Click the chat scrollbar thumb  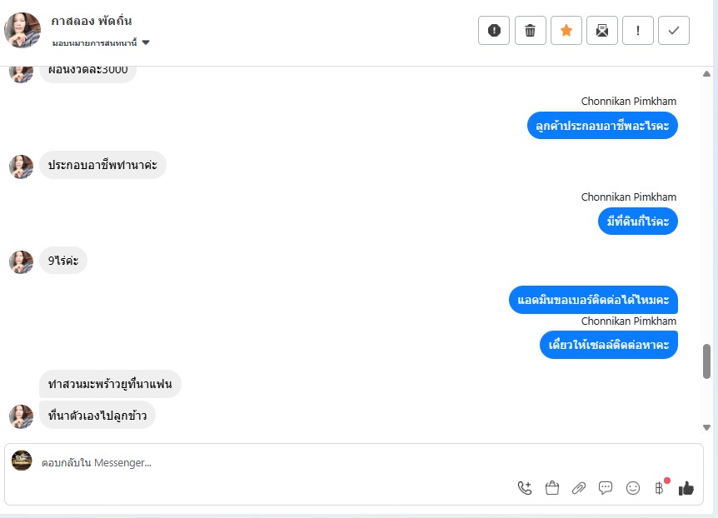(706, 361)
